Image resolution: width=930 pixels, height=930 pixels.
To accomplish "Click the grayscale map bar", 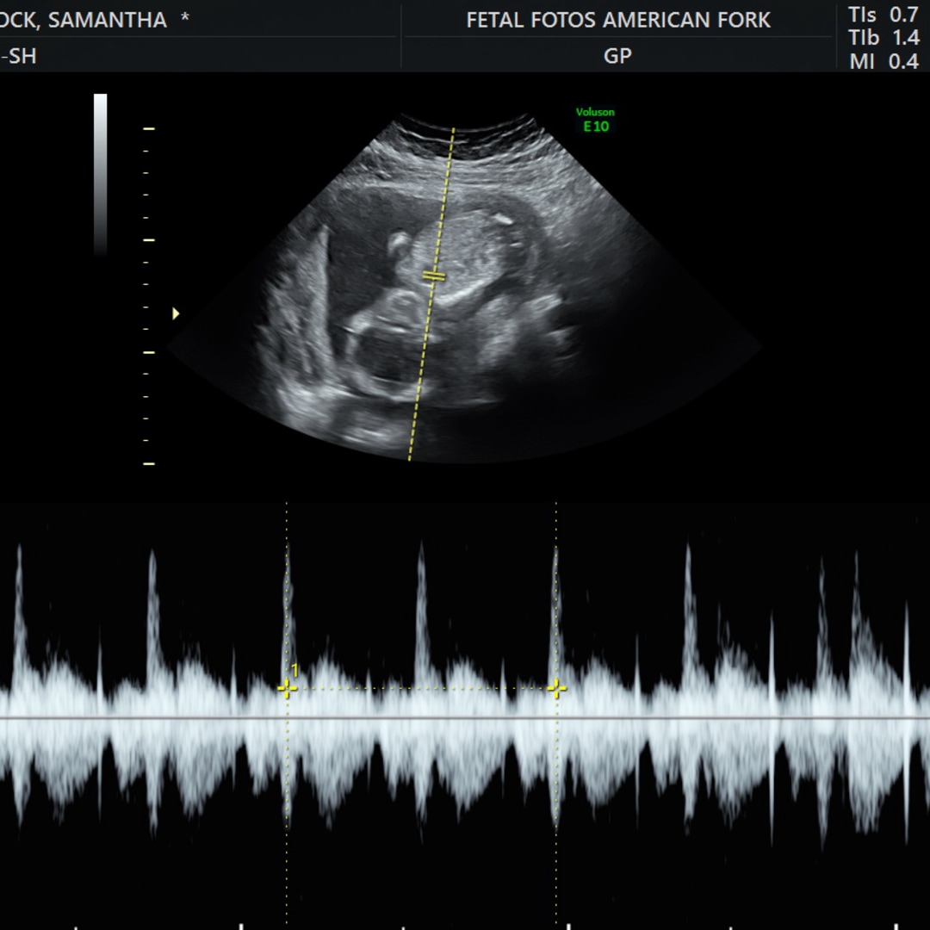I will (100, 174).
